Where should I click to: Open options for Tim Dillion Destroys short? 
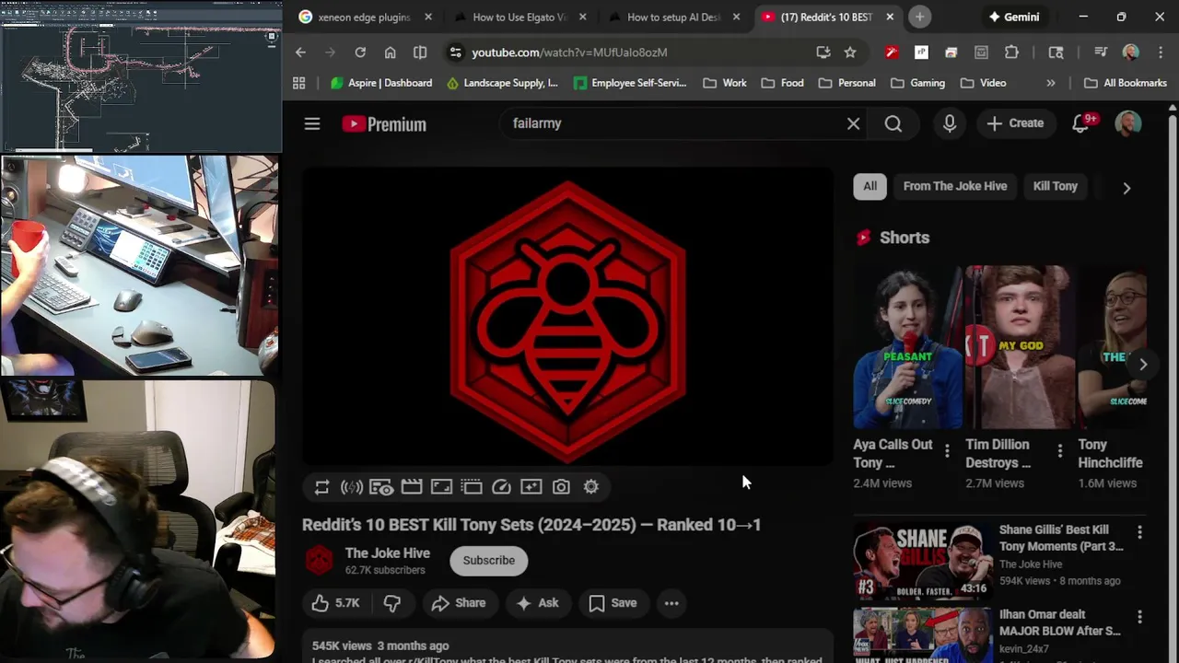(1060, 451)
